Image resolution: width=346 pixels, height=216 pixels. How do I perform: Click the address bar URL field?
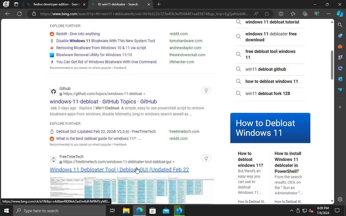pos(144,14)
